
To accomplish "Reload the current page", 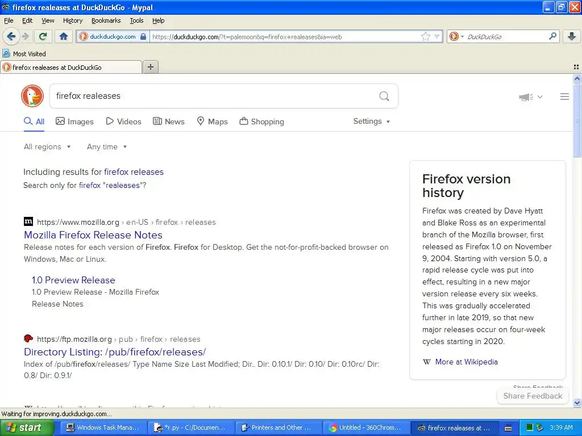I will point(43,36).
